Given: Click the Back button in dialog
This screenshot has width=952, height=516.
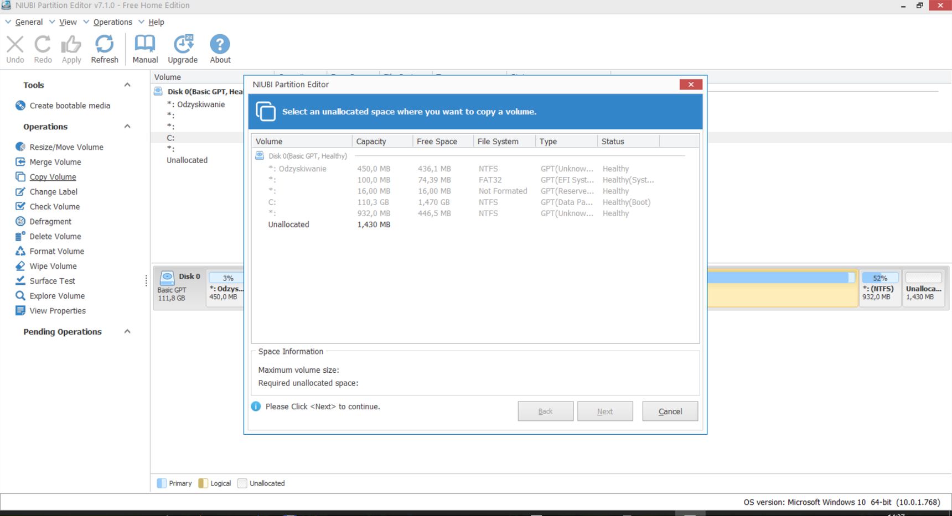Looking at the screenshot, I should click(x=546, y=411).
